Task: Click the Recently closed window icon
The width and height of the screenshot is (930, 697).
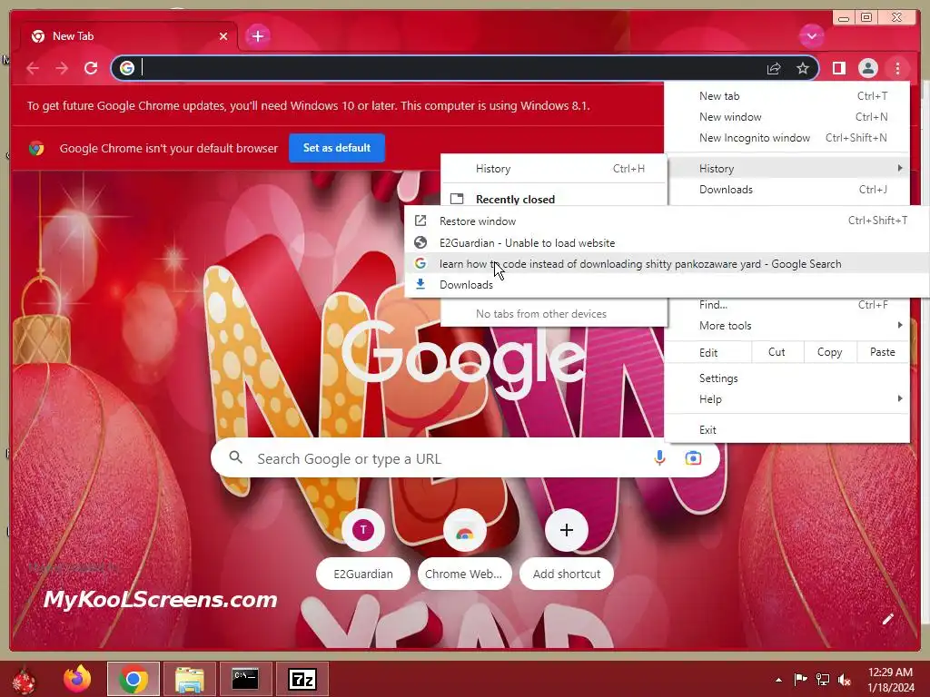Action: pos(457,199)
